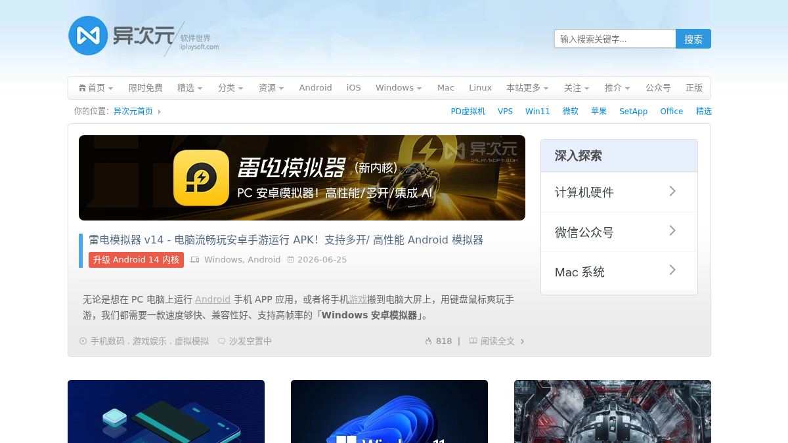Open the 首页 dropdown menu
Screen dimensions: 788x443
pos(96,88)
